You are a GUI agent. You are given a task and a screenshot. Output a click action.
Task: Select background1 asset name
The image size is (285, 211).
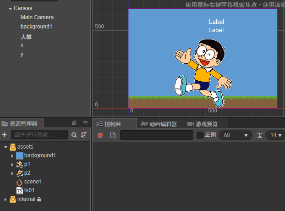tap(40, 155)
